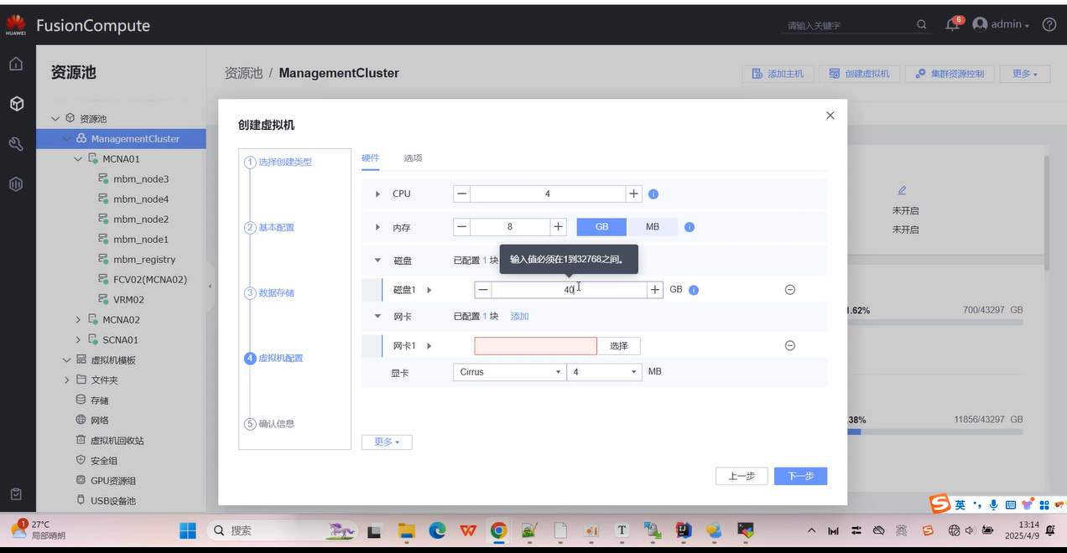
Task: Open the Cirrus graphics card dropdown
Action: tap(509, 372)
